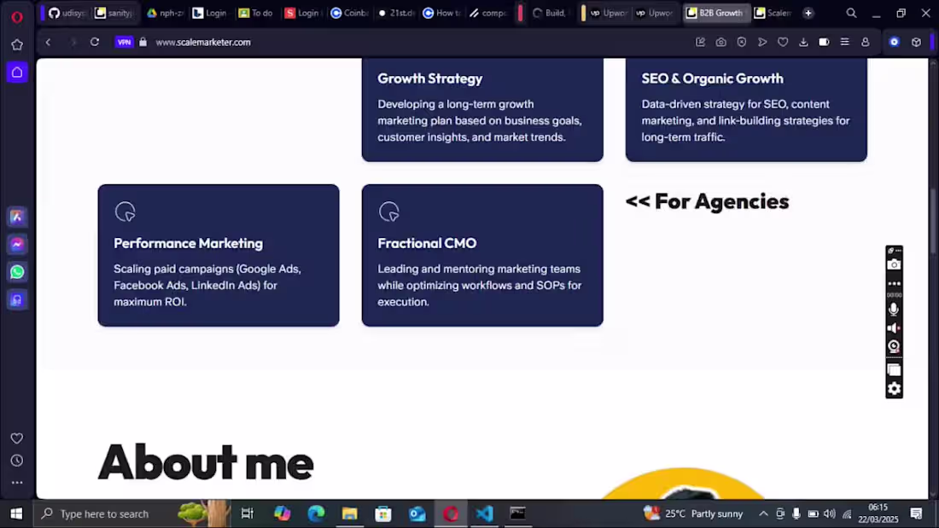The image size is (939, 528).
Task: Switch to the B2B Growth tab
Action: [715, 13]
